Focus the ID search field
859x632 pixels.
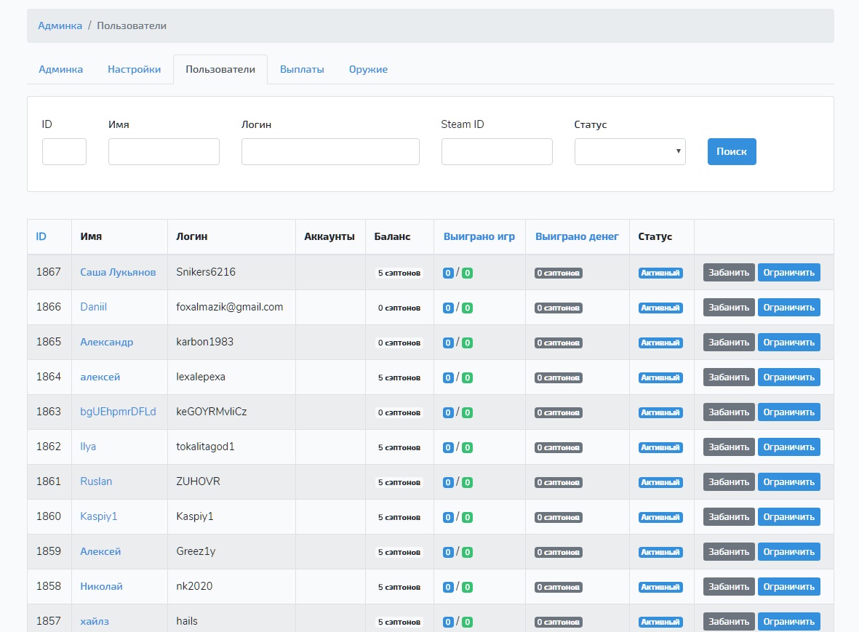coord(64,152)
